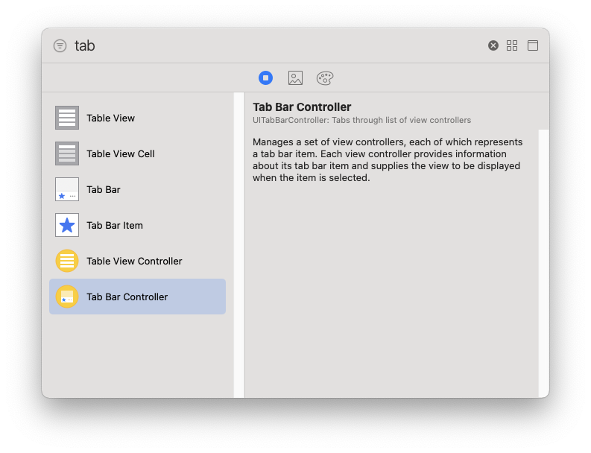Click the filter icon beside search field
This screenshot has height=453, width=591.
pyautogui.click(x=60, y=46)
